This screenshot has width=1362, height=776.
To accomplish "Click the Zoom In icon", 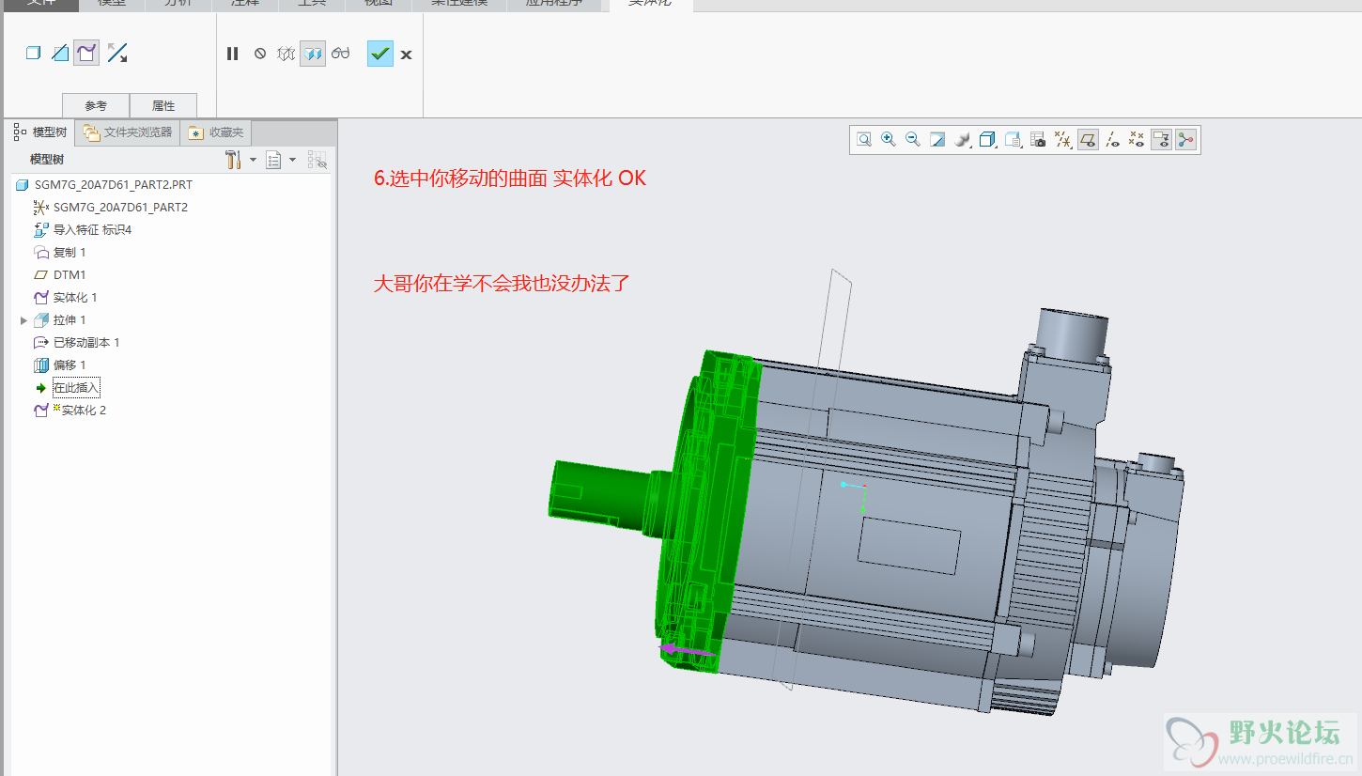I will [888, 140].
